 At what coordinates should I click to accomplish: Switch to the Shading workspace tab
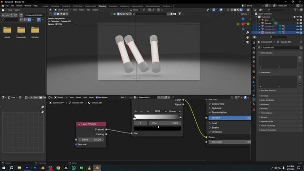[103, 6]
